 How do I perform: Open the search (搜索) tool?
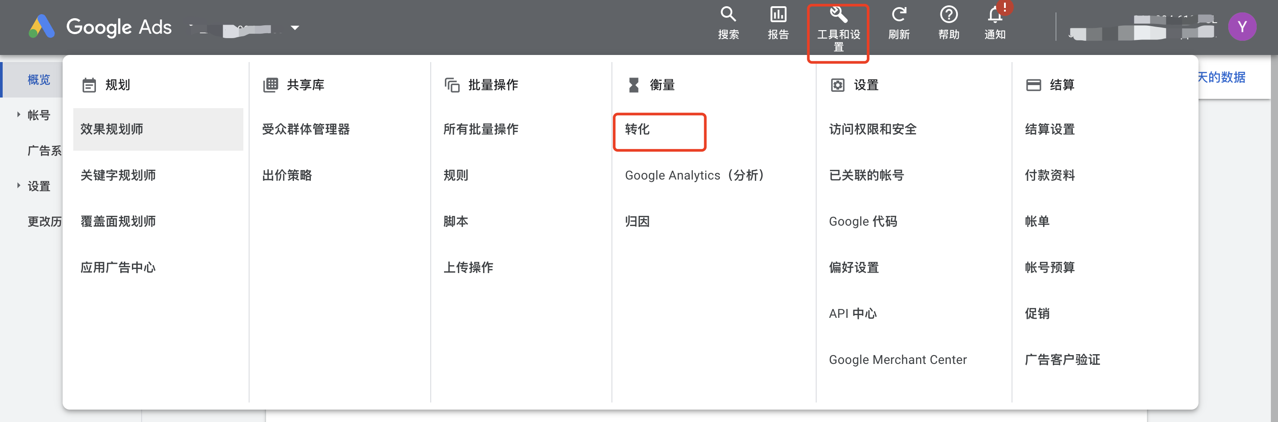(x=728, y=23)
